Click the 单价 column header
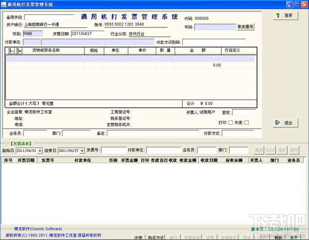The width and height of the screenshot is (309, 240). point(142,51)
